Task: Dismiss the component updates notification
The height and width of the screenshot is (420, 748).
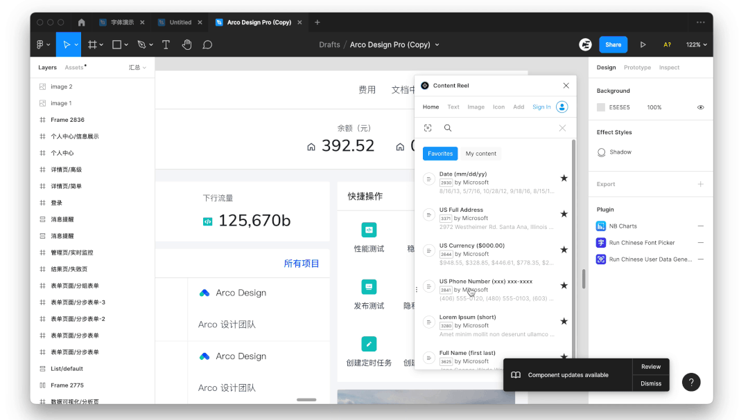Action: tap(650, 383)
